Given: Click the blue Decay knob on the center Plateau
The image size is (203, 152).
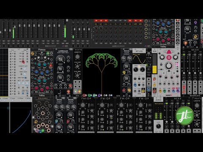Looking at the screenshot, I should (47, 72).
